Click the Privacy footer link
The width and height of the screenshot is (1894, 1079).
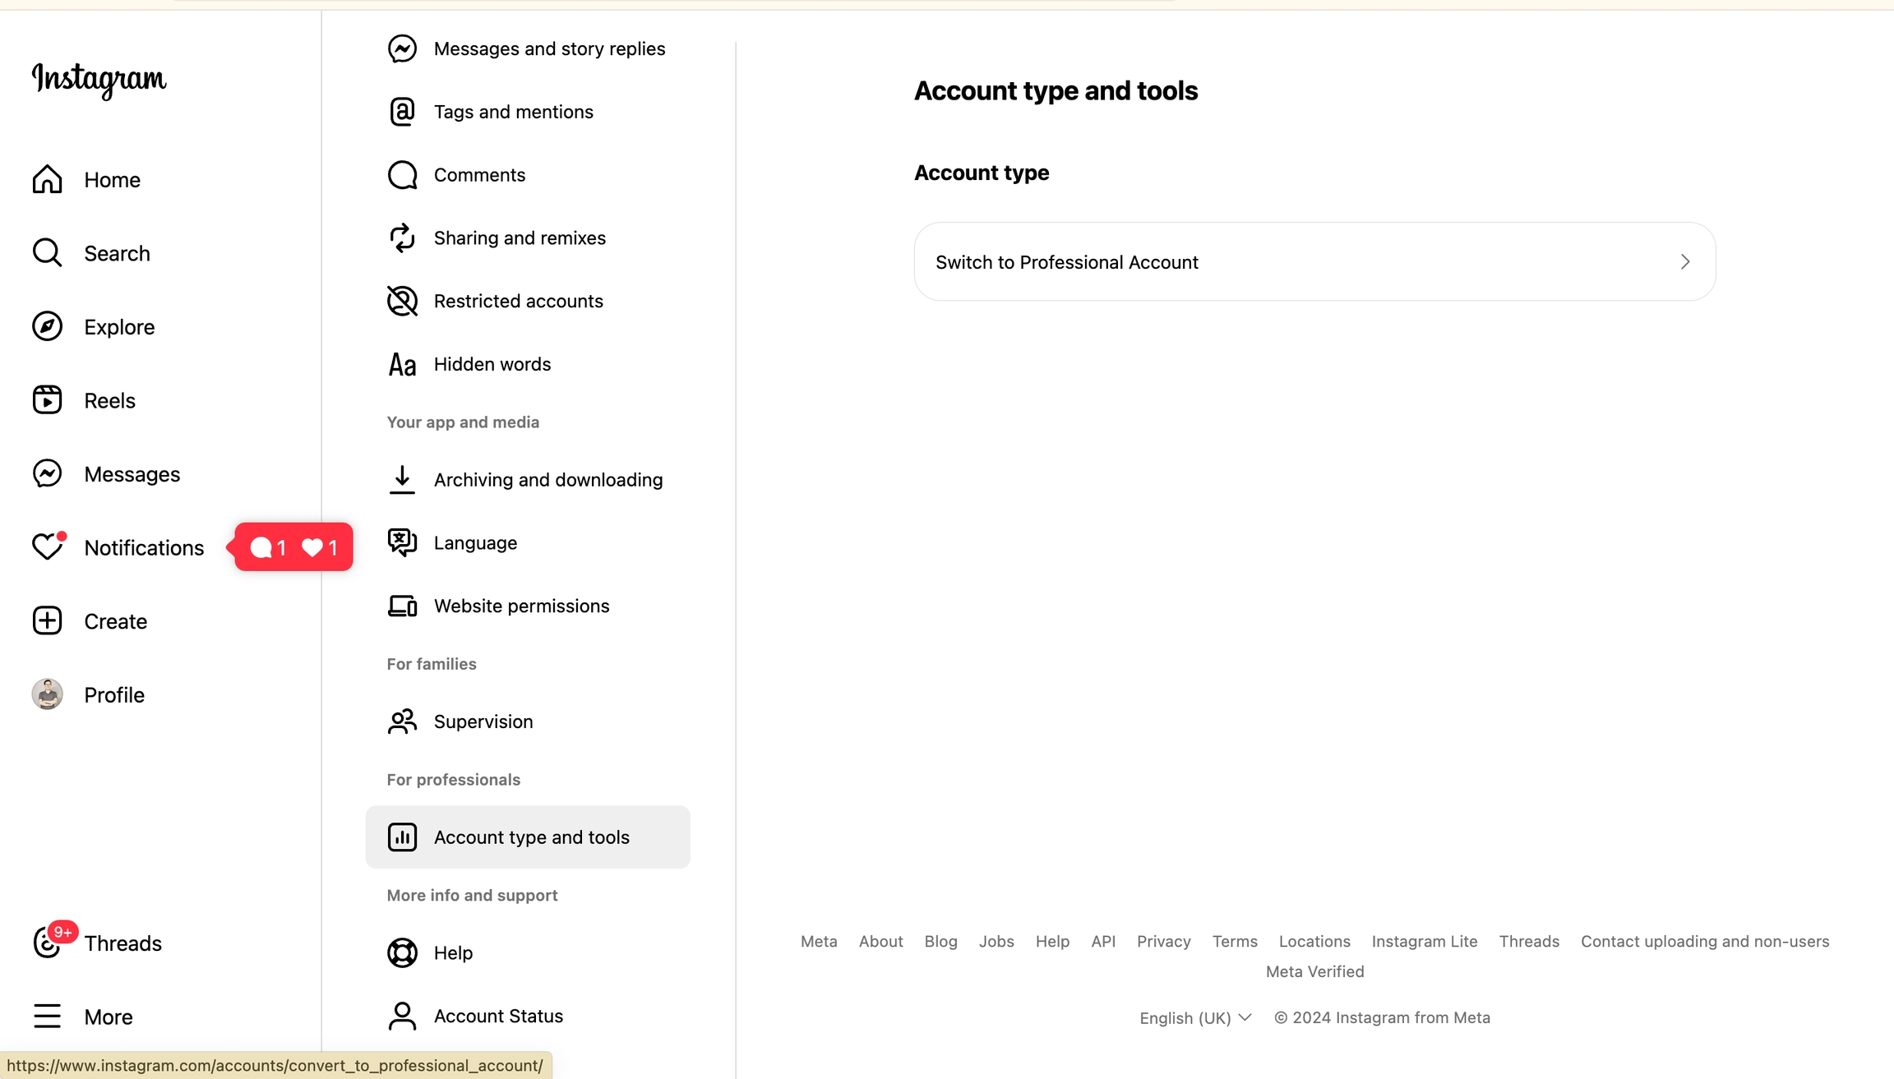tap(1163, 941)
